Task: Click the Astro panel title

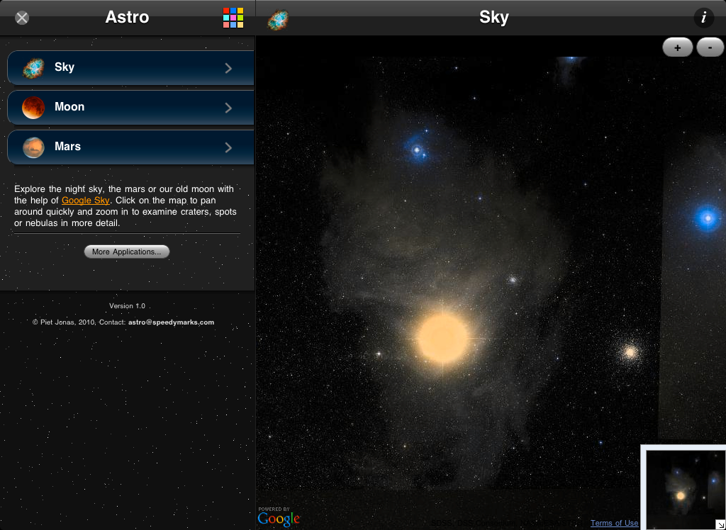Action: pyautogui.click(x=127, y=17)
